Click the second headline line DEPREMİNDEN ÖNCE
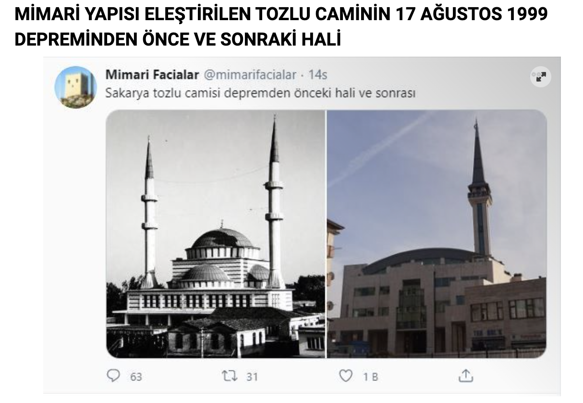Image resolution: width=583 pixels, height=403 pixels. coord(178,40)
